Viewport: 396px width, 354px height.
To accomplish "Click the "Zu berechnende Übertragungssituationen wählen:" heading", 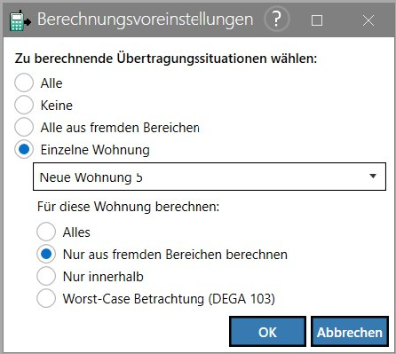I will pyautogui.click(x=166, y=59).
